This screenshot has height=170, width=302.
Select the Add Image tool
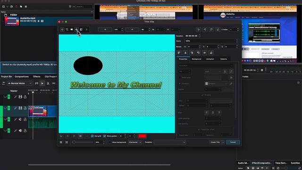pyautogui.click(x=81, y=29)
